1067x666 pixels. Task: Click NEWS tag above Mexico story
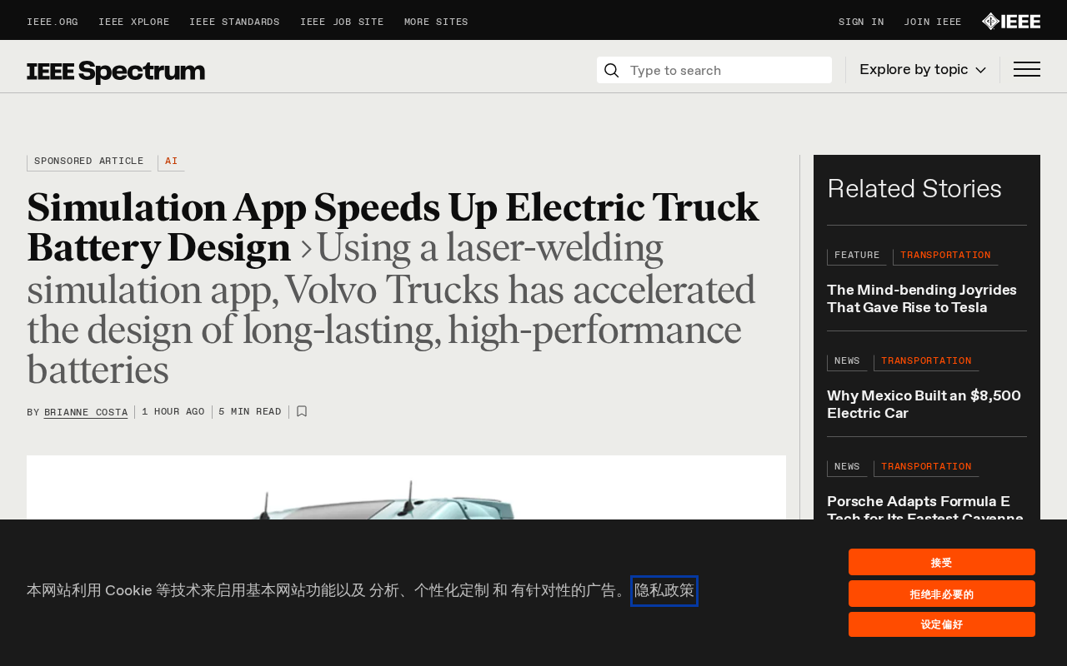pos(847,362)
